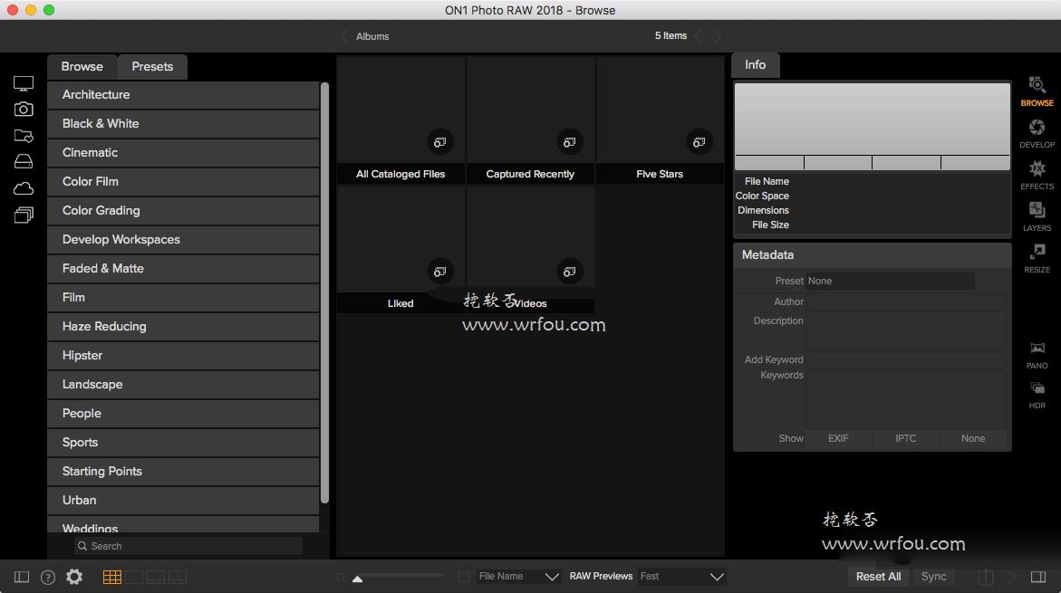Screen dimensions: 1061x593
Task: Click the Reset All button
Action: pyautogui.click(x=878, y=576)
